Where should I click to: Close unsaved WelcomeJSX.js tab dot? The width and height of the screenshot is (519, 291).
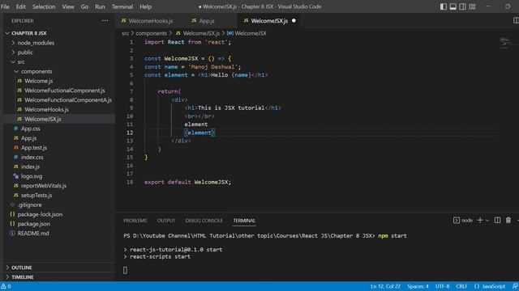pos(294,20)
